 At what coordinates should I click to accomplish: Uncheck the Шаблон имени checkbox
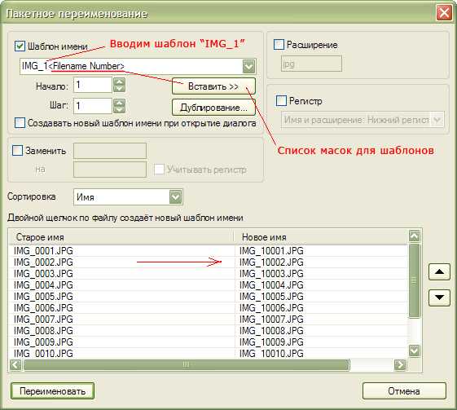click(20, 46)
